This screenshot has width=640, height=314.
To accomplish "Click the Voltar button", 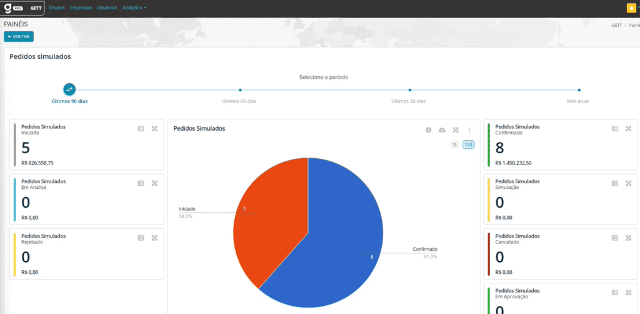I will 19,37.
